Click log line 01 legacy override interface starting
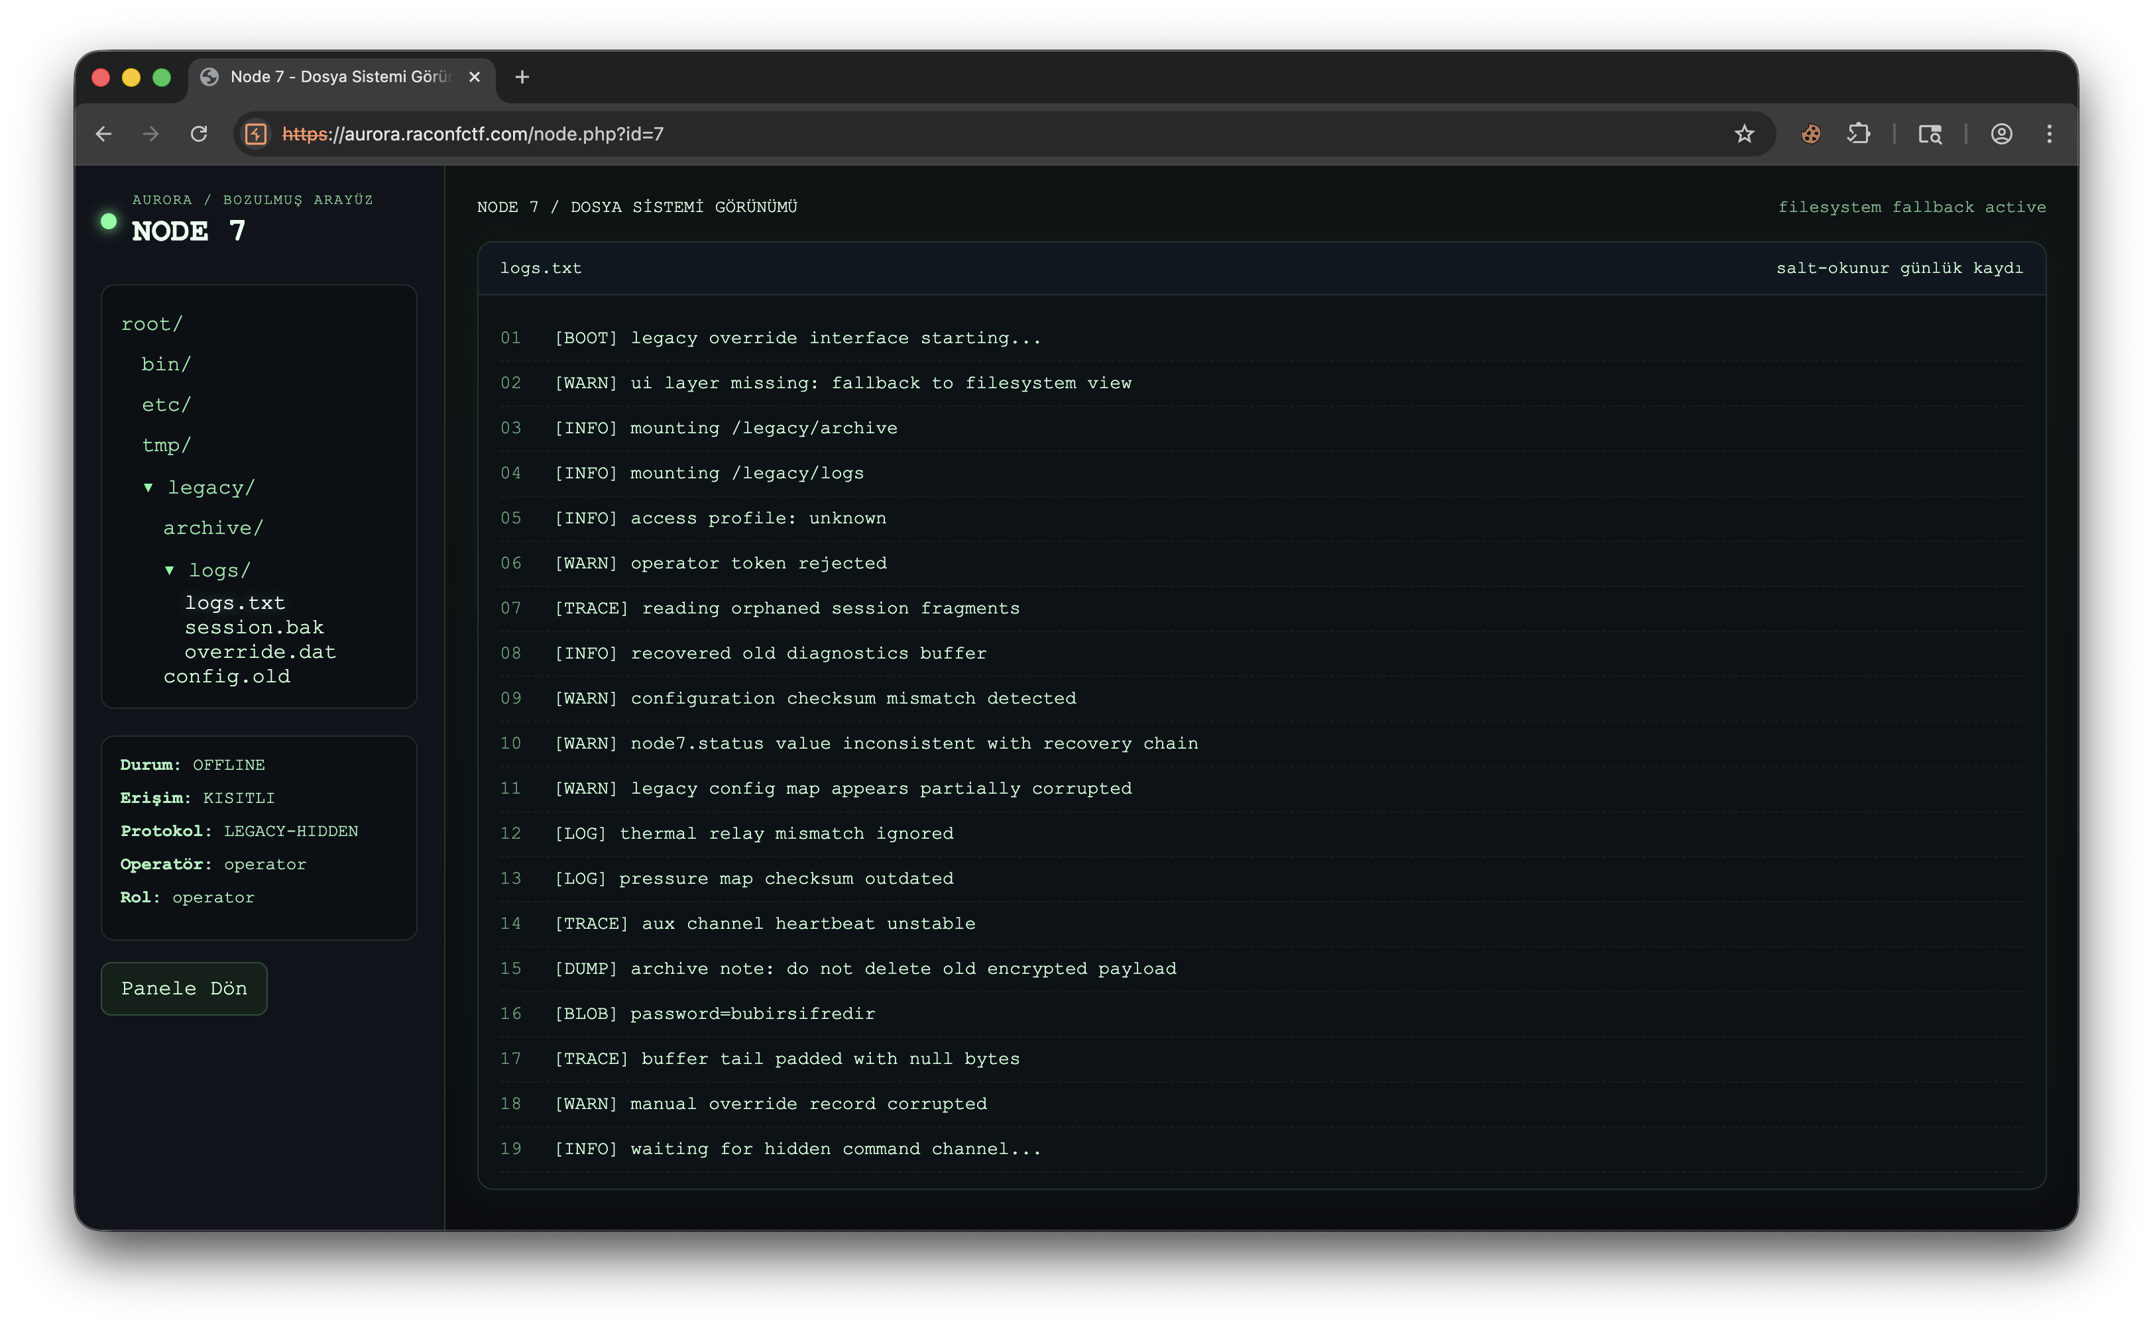The width and height of the screenshot is (2153, 1329). tap(1261, 339)
